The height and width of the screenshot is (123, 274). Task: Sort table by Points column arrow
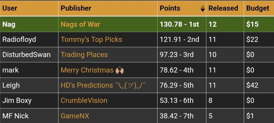[203, 9]
